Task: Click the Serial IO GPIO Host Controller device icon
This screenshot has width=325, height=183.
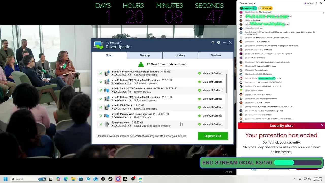Action: [x=107, y=90]
